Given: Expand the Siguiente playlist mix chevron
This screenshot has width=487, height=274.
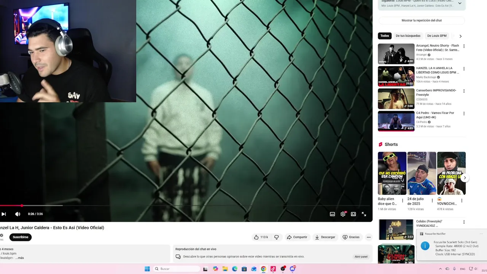Looking at the screenshot, I should [x=460, y=3].
